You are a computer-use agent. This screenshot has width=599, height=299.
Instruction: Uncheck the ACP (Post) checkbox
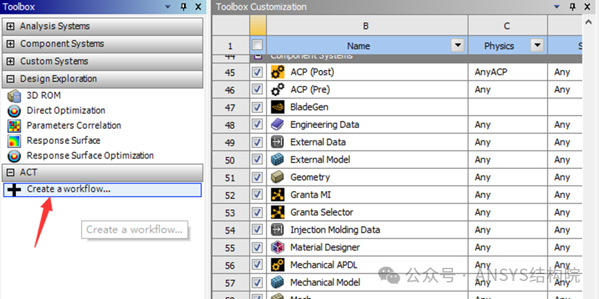(x=258, y=72)
